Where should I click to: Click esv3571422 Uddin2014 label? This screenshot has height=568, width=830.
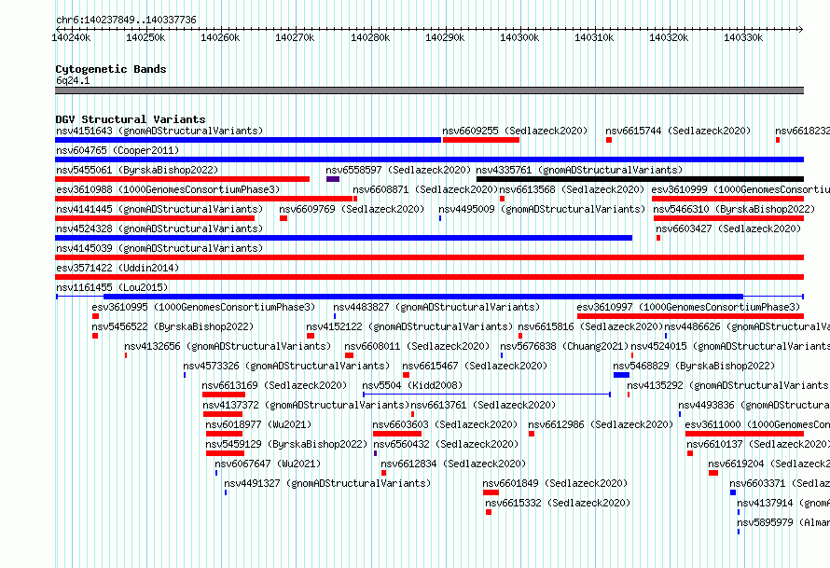tap(118, 268)
